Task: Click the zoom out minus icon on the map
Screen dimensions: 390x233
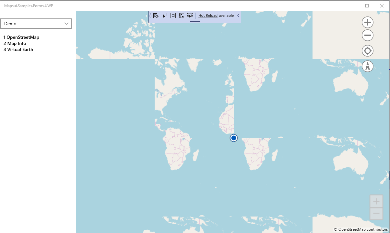Action: 367,35
